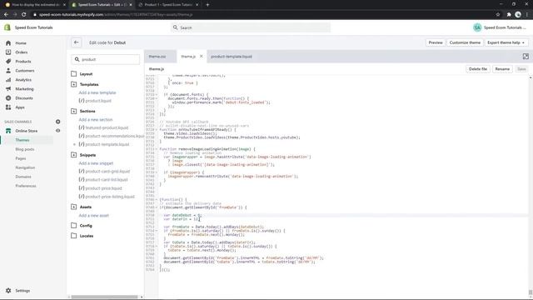Click the browser address bar
Screen dimensions: 533x300
tap(262, 15)
